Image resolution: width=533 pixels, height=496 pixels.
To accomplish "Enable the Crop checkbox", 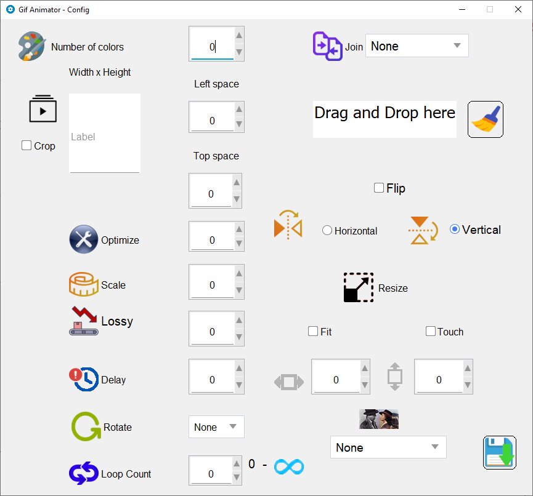I will pos(26,145).
